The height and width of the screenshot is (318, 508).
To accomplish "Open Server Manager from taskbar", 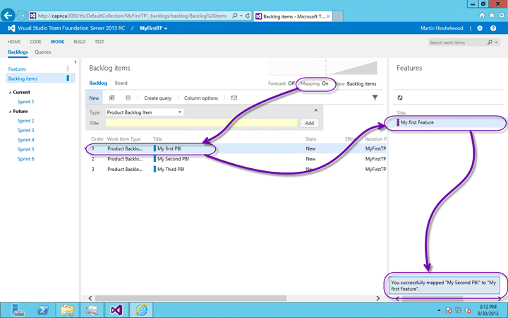I will click(18, 310).
